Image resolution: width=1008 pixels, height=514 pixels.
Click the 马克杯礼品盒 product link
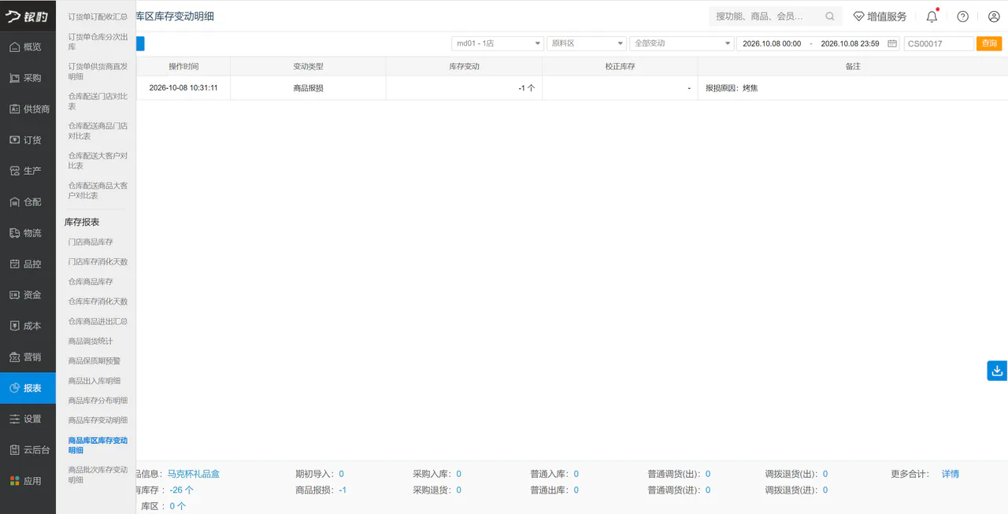194,474
